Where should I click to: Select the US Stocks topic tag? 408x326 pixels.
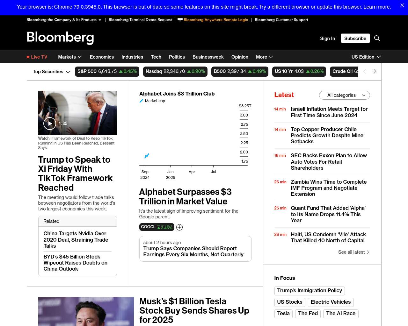pos(290,302)
